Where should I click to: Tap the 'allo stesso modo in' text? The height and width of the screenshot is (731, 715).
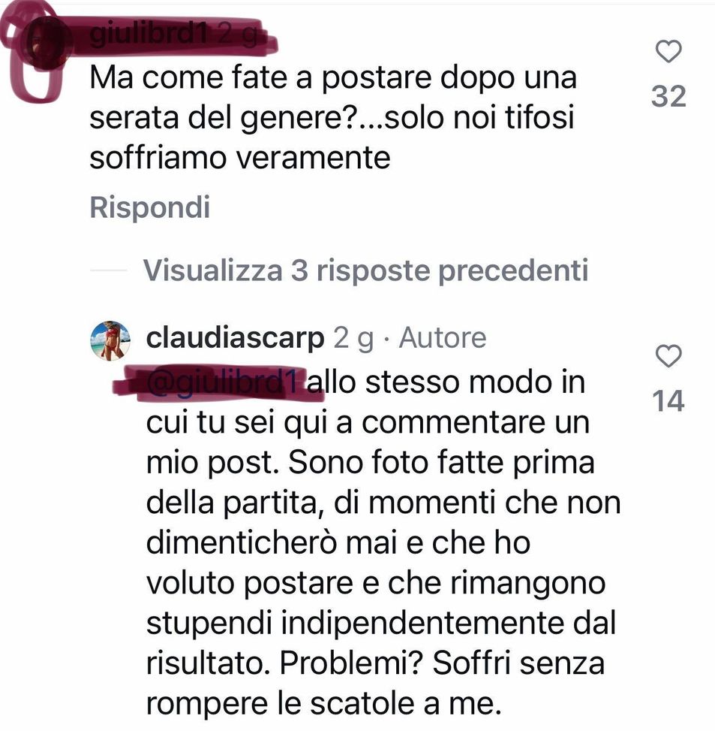(x=446, y=382)
